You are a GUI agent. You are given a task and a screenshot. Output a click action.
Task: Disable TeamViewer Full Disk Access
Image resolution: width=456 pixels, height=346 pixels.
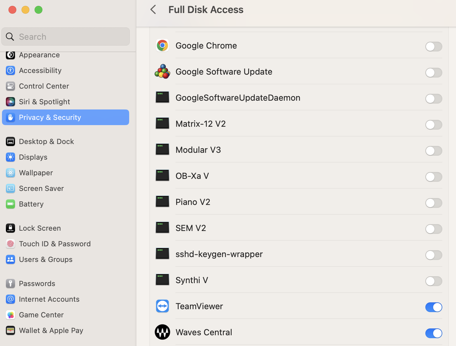point(433,307)
